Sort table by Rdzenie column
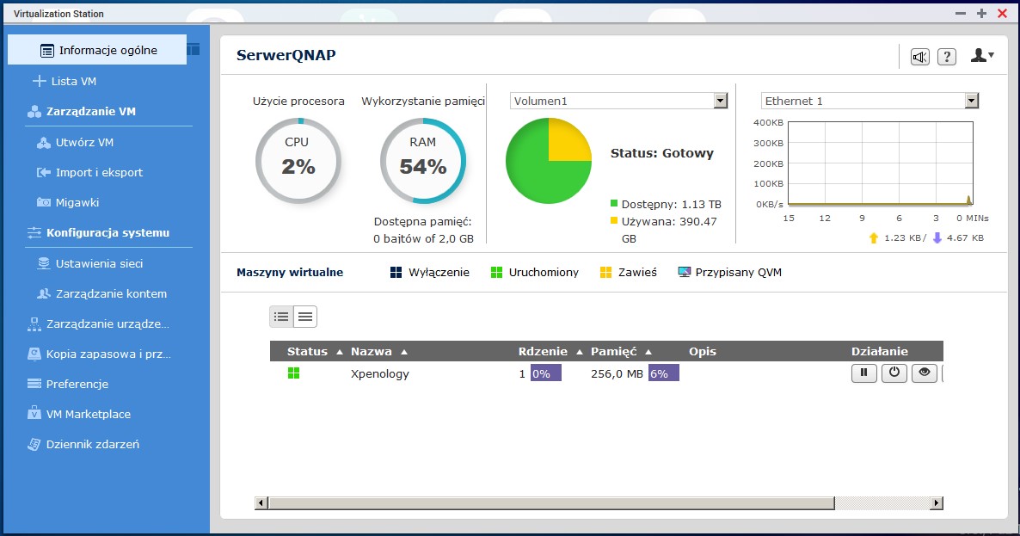 coord(550,351)
